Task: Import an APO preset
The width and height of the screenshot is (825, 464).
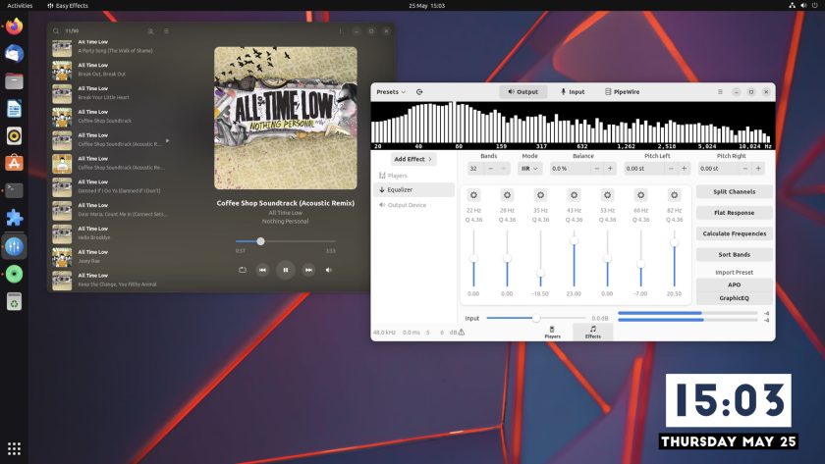Action: (734, 284)
